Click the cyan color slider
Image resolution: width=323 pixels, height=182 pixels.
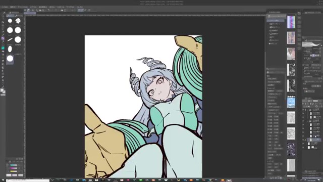pos(14,165)
